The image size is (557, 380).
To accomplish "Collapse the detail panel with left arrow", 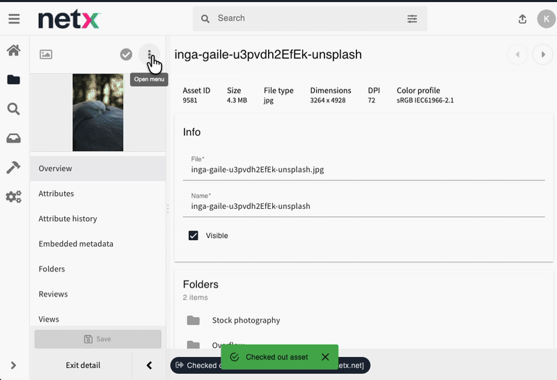I will click(x=149, y=365).
